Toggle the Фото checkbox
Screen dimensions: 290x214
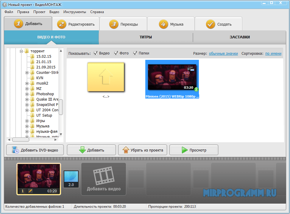click(116, 53)
